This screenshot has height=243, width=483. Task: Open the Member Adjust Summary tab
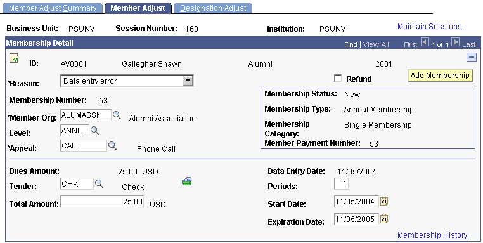click(x=53, y=8)
